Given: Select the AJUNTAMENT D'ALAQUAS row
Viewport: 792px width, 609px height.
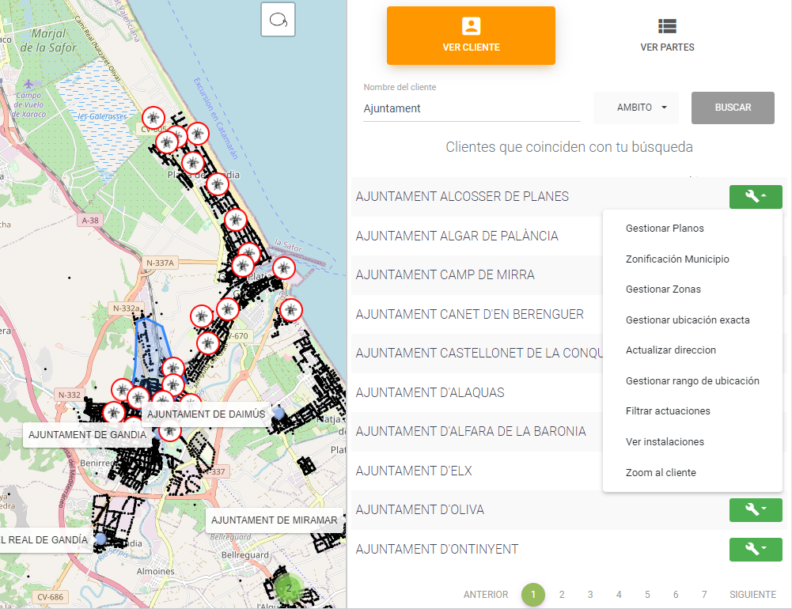Looking at the screenshot, I should (477, 392).
